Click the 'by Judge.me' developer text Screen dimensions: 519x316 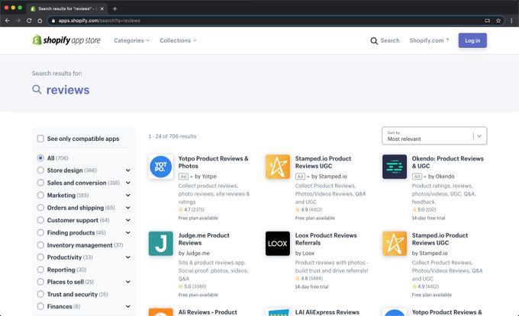click(194, 254)
